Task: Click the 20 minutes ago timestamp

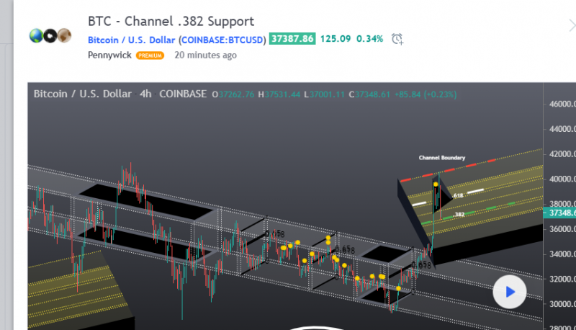Action: pos(205,55)
